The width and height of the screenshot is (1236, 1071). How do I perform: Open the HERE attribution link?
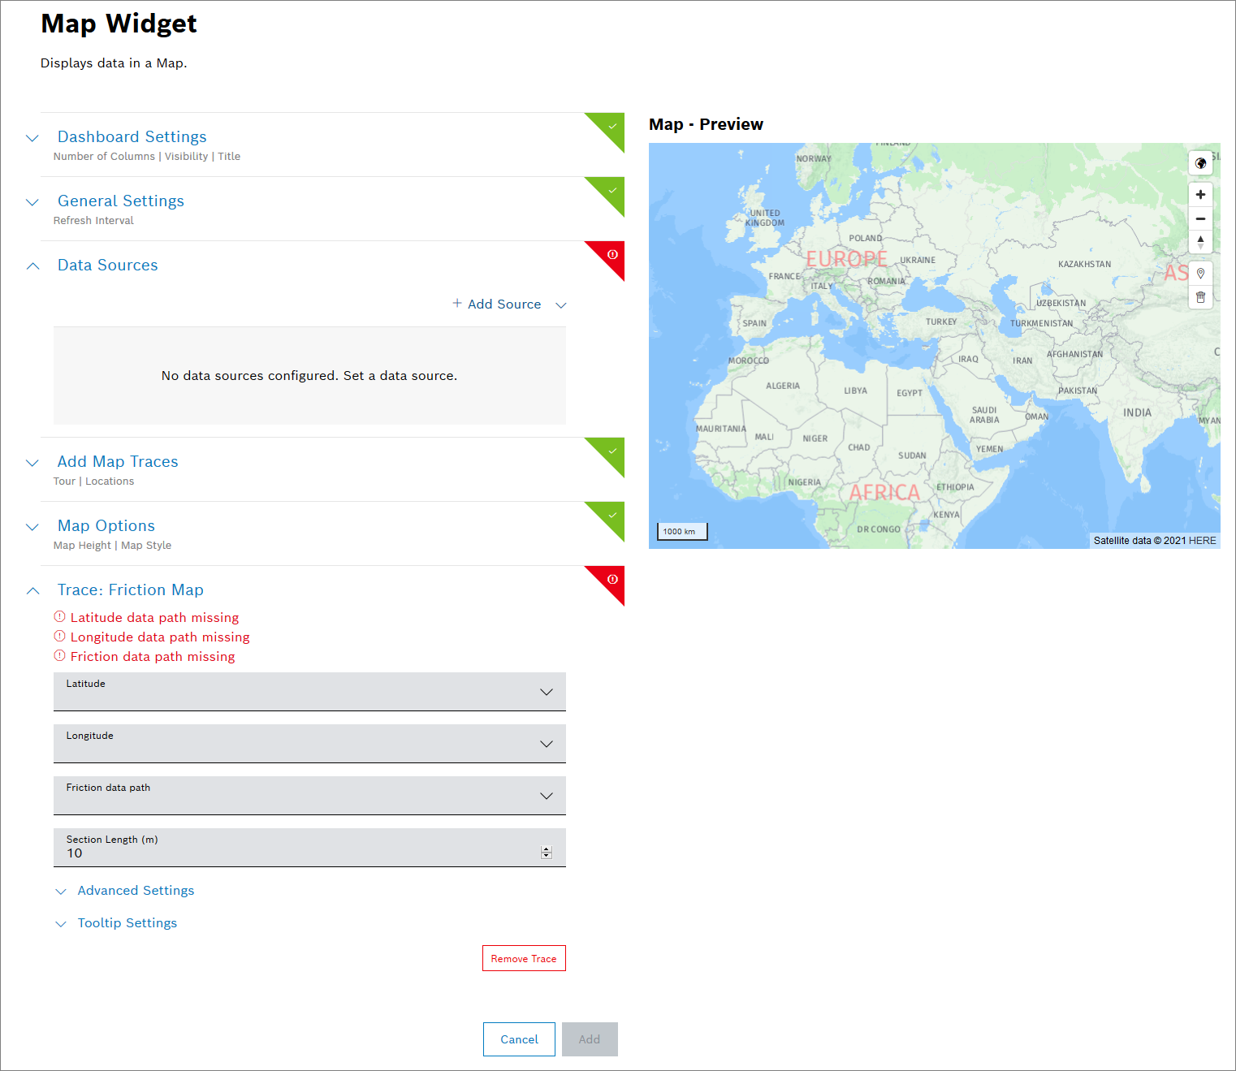coord(1202,541)
